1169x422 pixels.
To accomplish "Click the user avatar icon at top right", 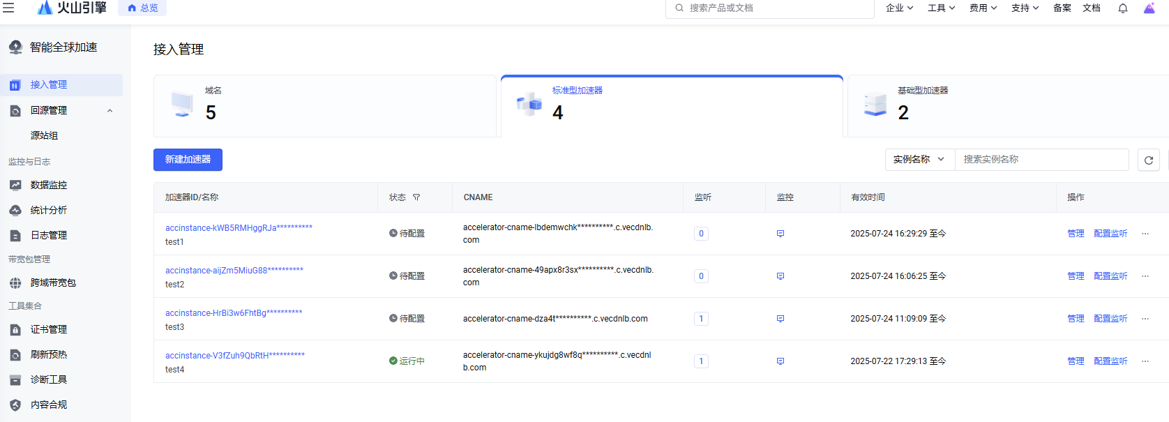I will tap(1149, 8).
